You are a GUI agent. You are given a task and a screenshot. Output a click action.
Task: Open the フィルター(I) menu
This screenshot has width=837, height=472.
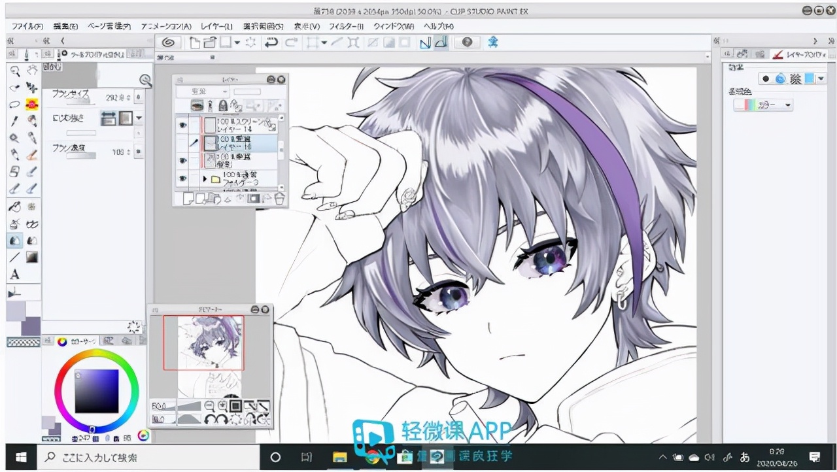(x=346, y=26)
